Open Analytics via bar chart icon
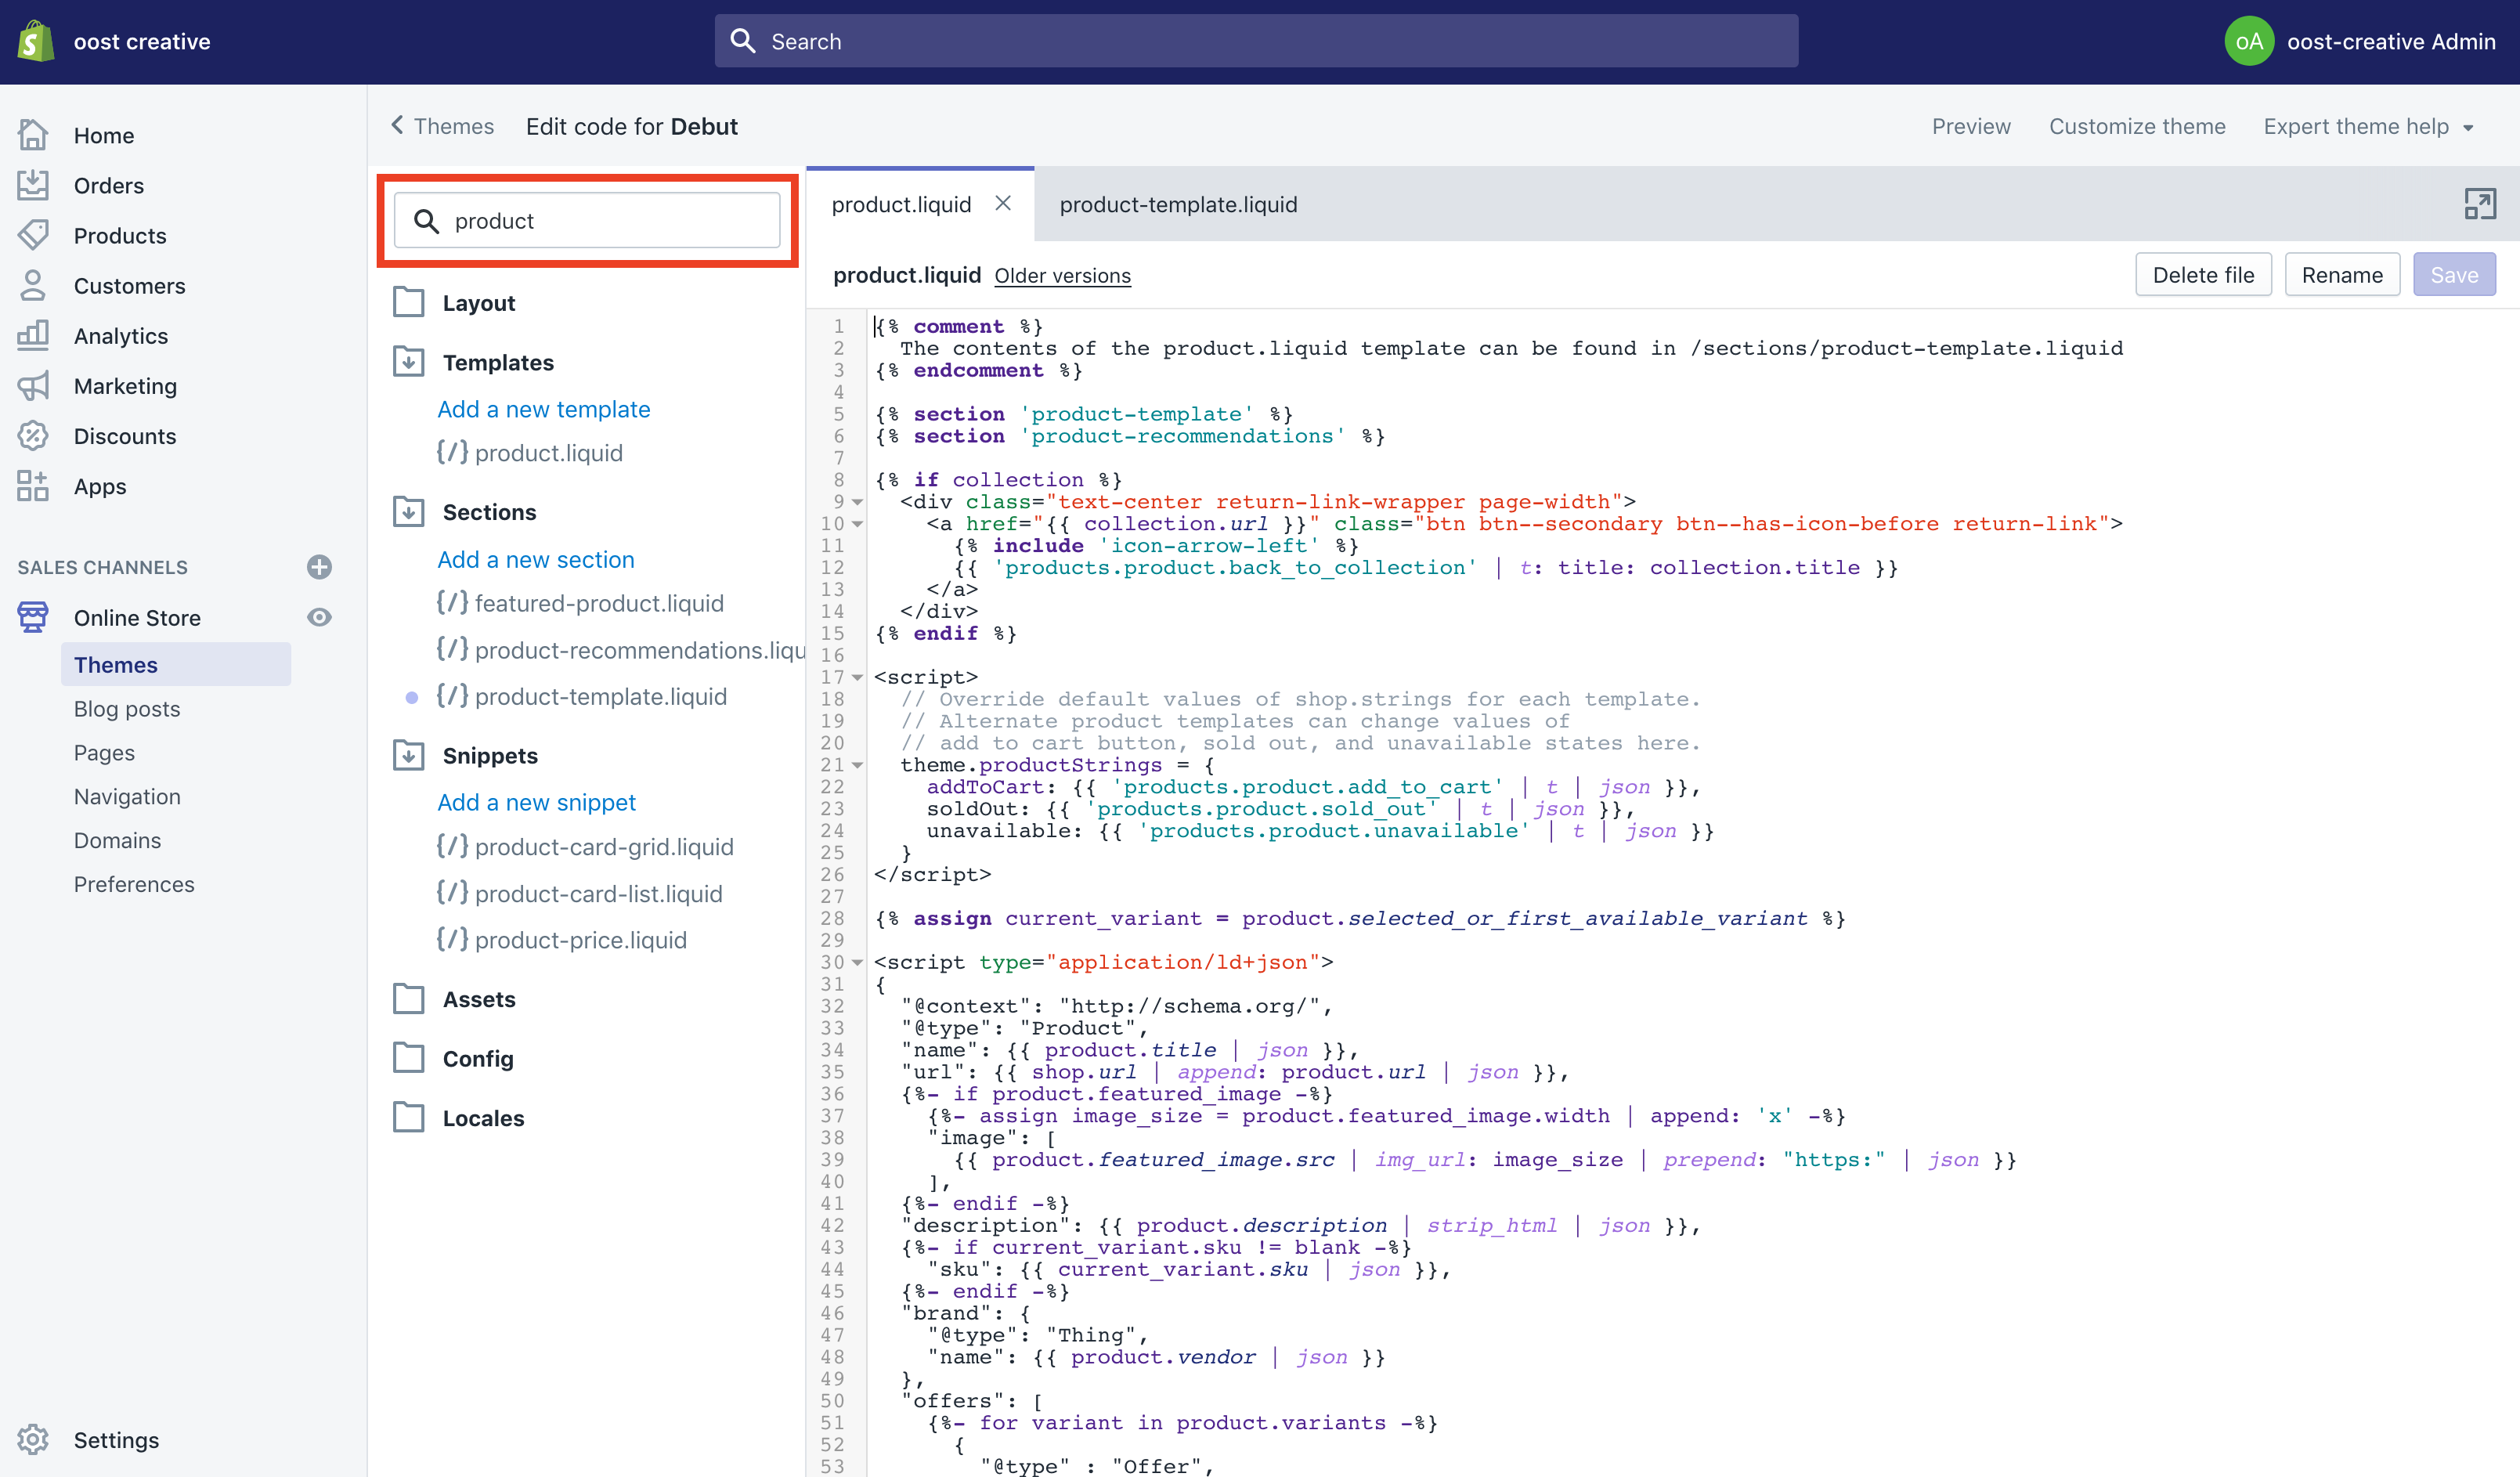 pos(33,335)
